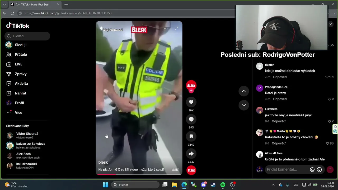This screenshot has height=190, width=338.
Task: Reload the page with the refresh icon
Action: point(12,13)
